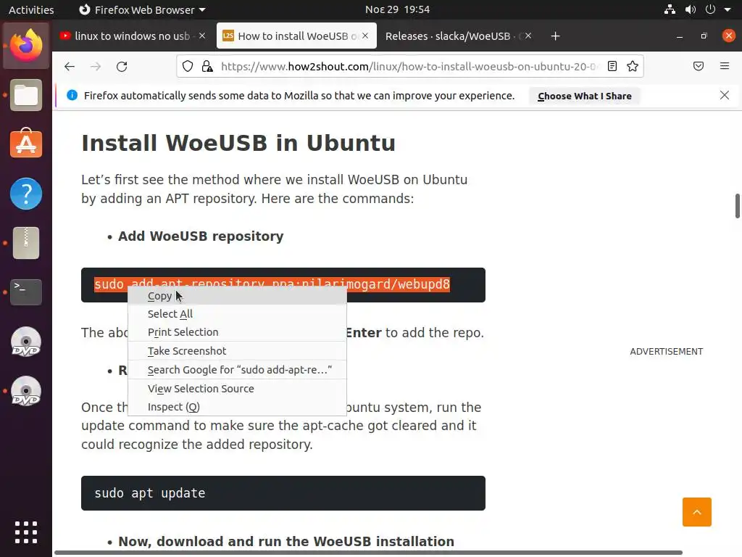Viewport: 742px width, 557px height.
Task: Click the vertical page scrollbar thumb
Action: pos(737,206)
